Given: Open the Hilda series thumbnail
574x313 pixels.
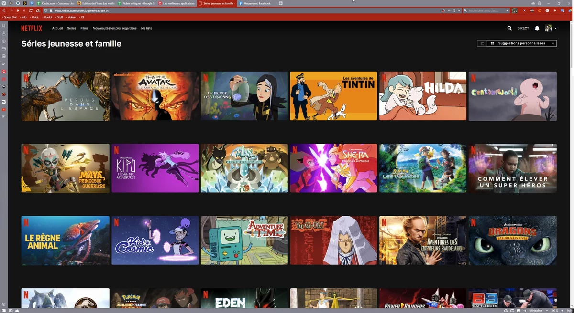Looking at the screenshot, I should pyautogui.click(x=423, y=96).
